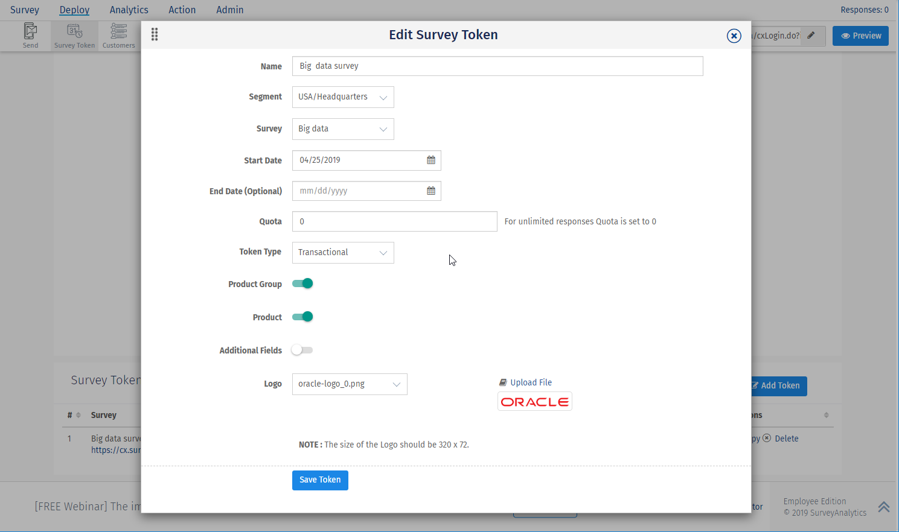
Task: Open the Admin menu
Action: tap(230, 10)
